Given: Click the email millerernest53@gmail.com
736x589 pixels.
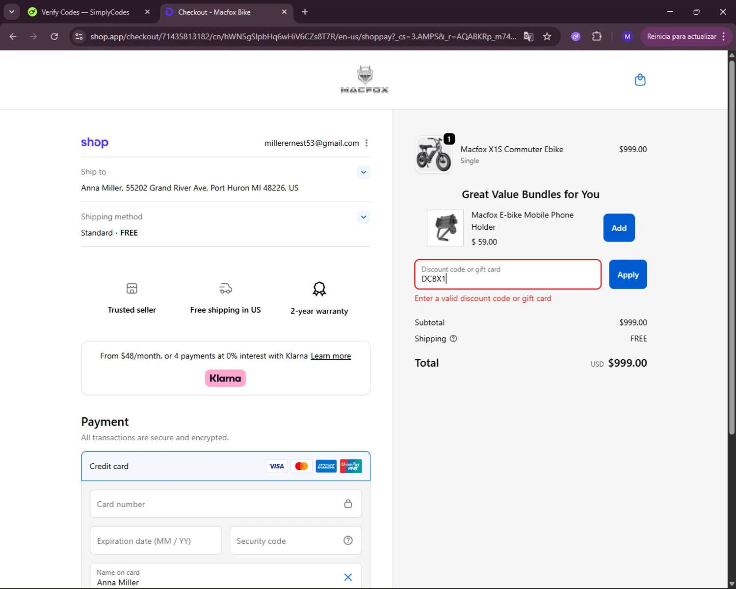Looking at the screenshot, I should pos(312,143).
